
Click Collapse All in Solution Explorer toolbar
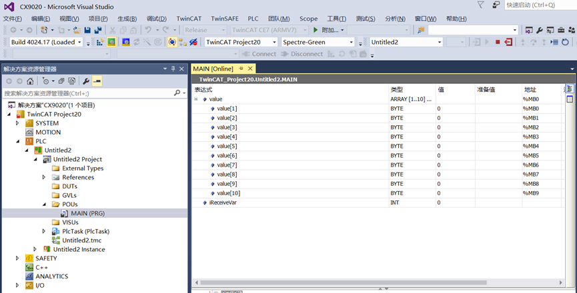coord(61,81)
